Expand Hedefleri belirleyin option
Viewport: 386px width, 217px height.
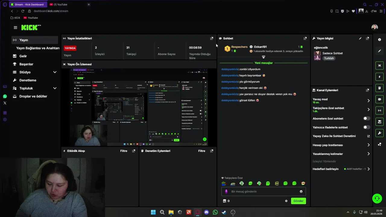point(368,169)
